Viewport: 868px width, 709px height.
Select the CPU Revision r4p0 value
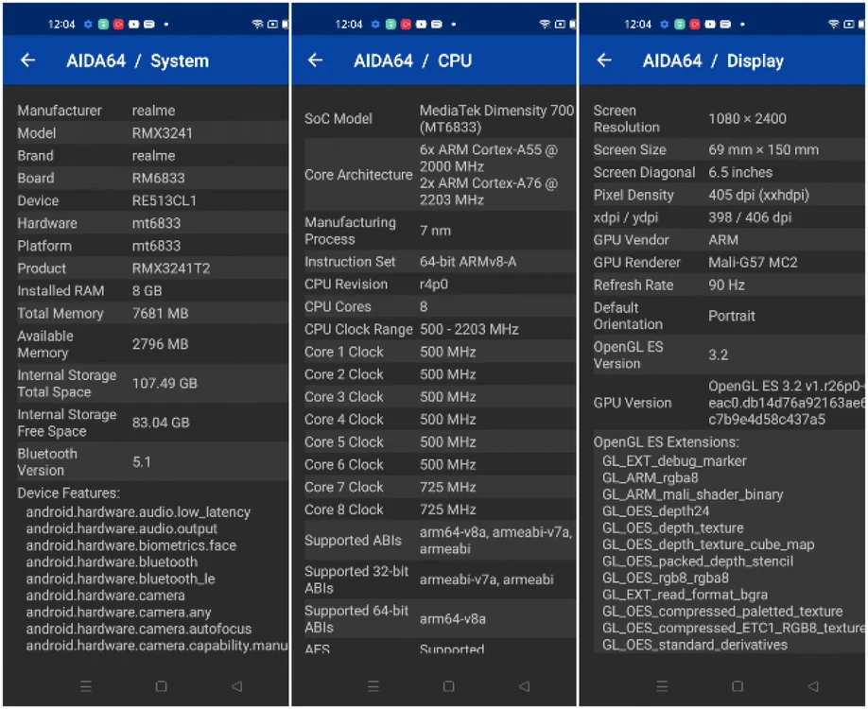433,284
